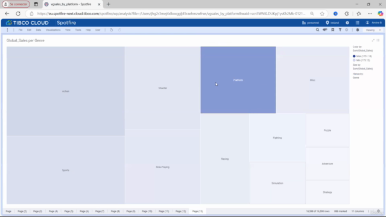
Task: Open the notifications bell icon
Action: tap(358, 30)
